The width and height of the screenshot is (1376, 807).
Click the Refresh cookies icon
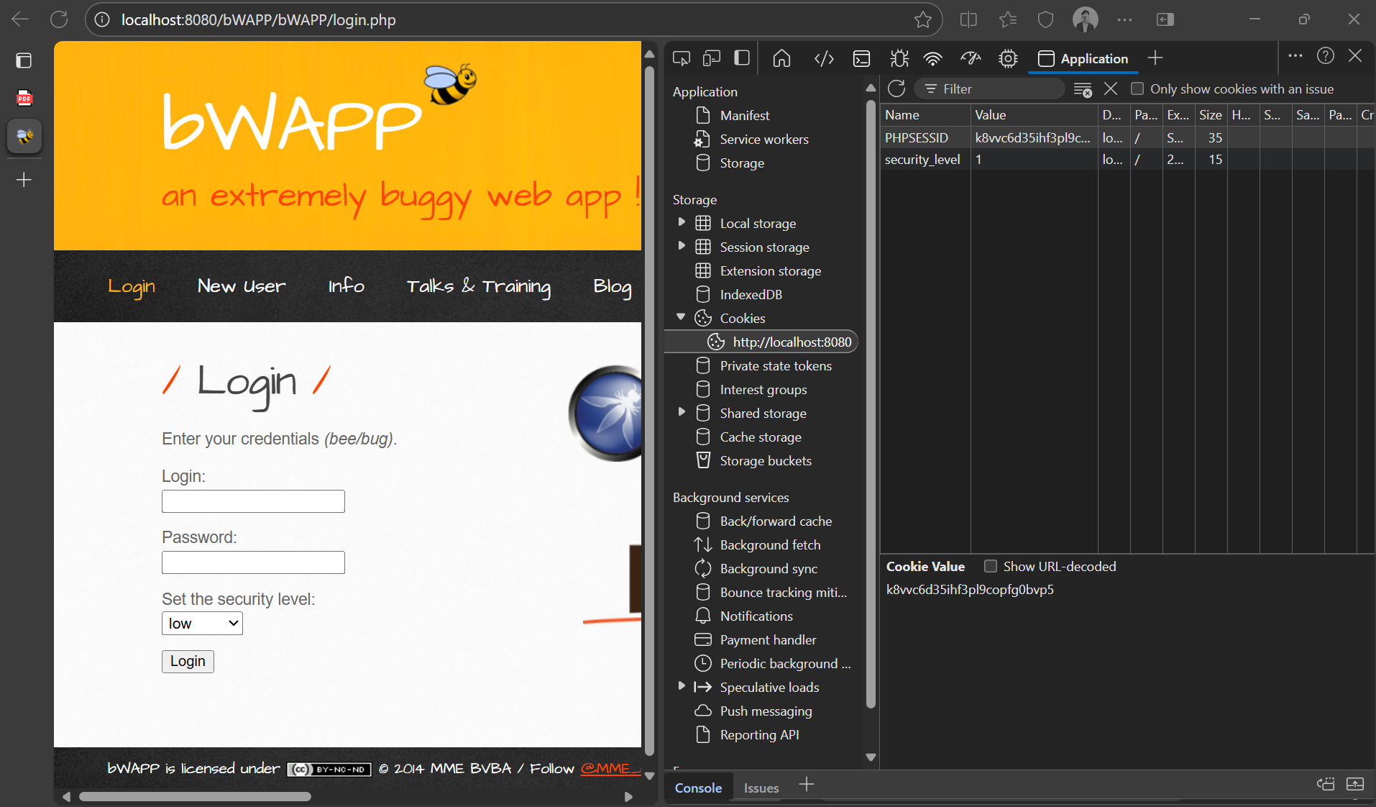point(896,88)
